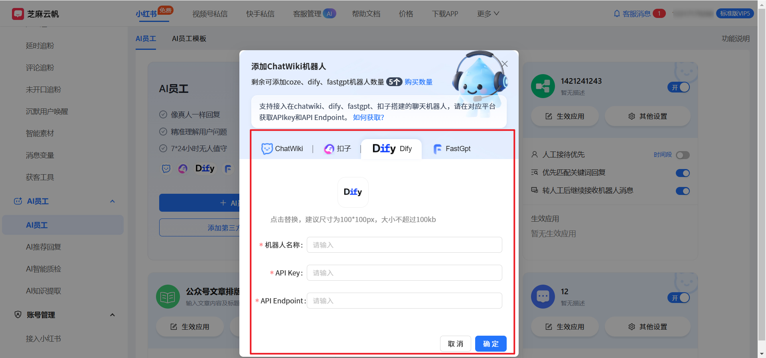Close the 添加ChatWiki机器人 dialog
This screenshot has height=358, width=766.
[504, 64]
